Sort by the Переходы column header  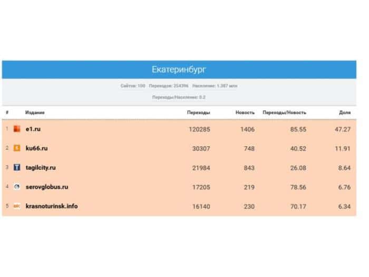pyautogui.click(x=198, y=112)
